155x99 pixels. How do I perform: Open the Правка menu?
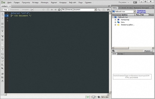pos(17,3)
